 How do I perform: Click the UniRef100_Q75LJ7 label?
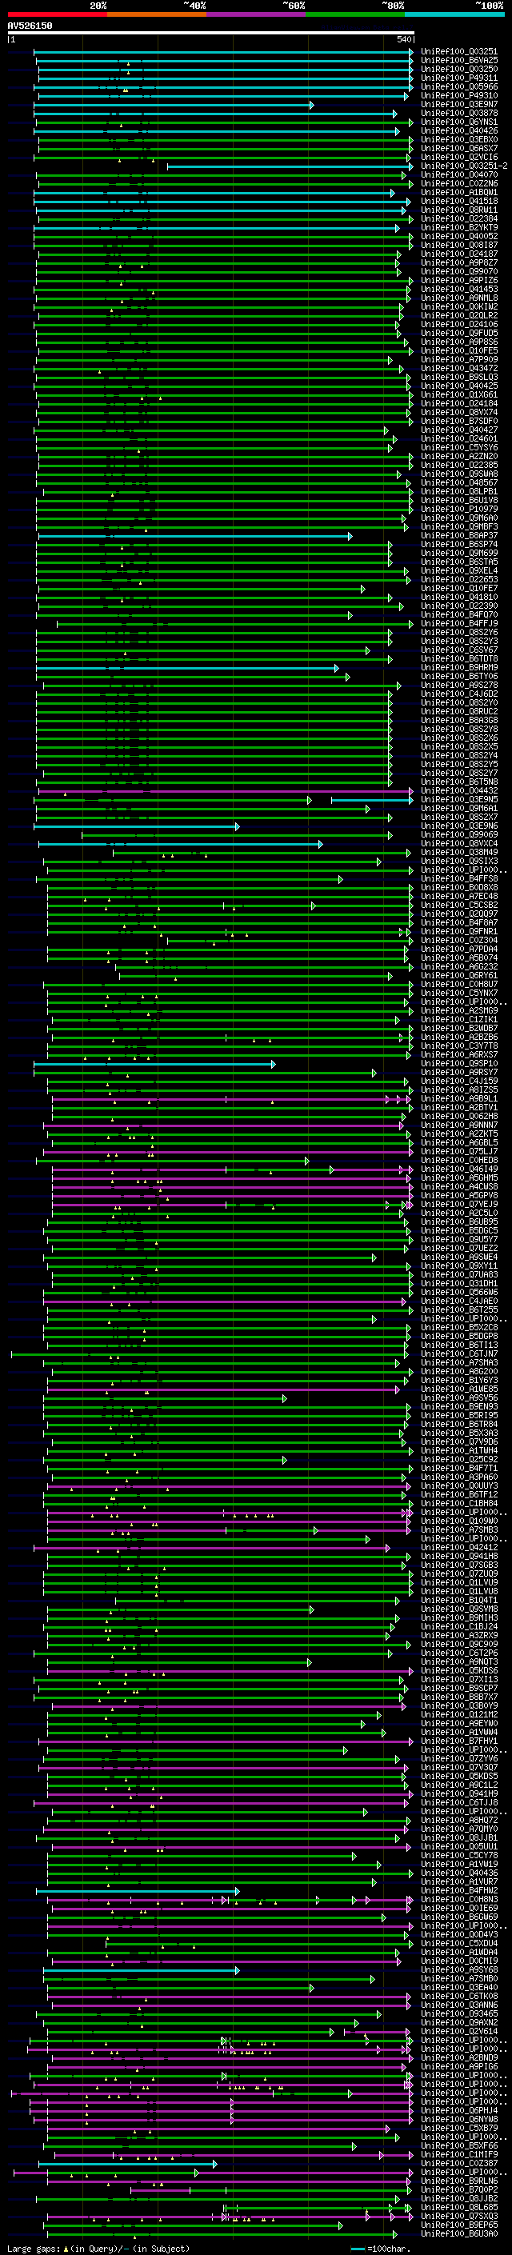458,1151
